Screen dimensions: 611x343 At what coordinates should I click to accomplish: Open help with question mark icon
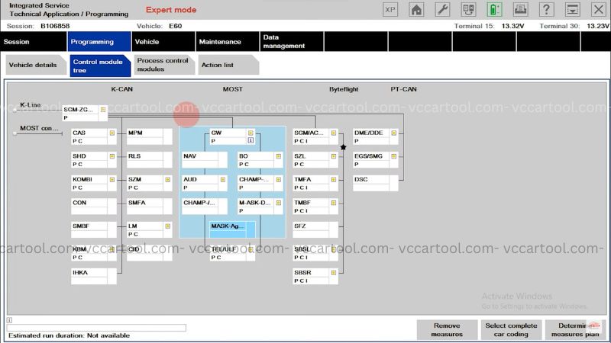click(546, 10)
